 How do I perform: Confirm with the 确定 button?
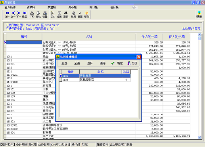[117, 63]
